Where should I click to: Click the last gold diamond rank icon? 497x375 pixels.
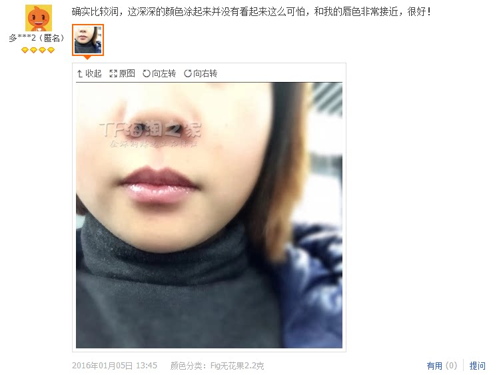pyautogui.click(x=51, y=50)
